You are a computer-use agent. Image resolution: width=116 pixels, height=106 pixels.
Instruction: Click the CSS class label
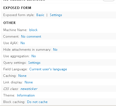point(11,89)
